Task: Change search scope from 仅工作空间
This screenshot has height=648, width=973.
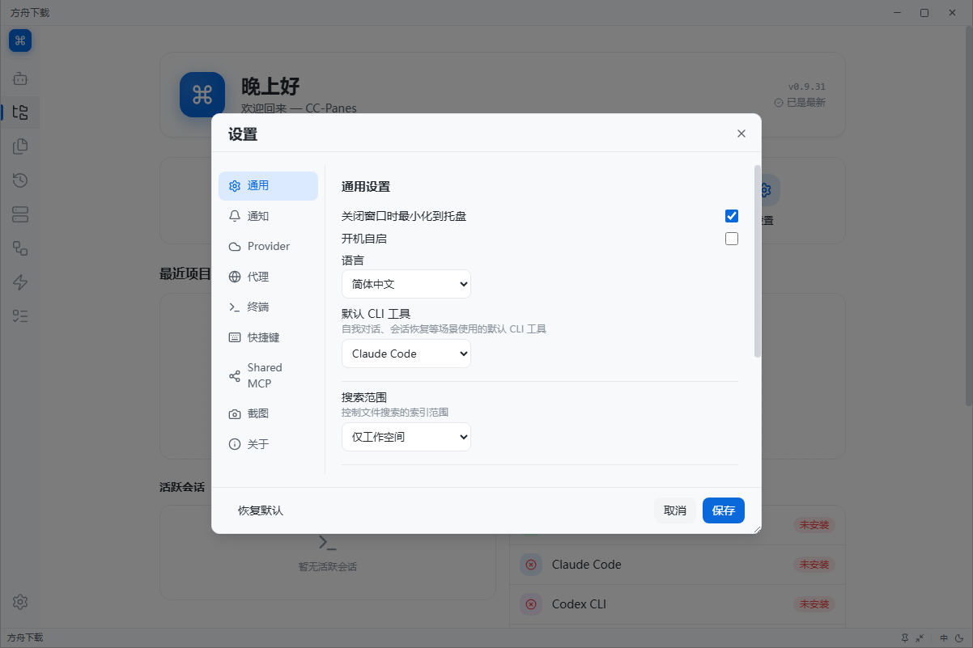Action: point(406,437)
